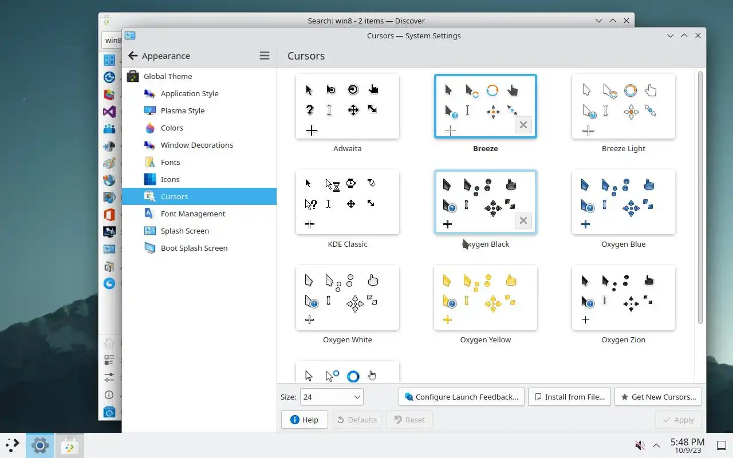Click the Discover window title bar
Screen dimensions: 733x458
coord(366,21)
